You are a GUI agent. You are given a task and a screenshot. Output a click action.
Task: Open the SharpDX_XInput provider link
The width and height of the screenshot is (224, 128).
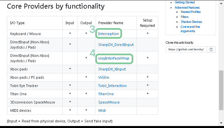pos(112,69)
